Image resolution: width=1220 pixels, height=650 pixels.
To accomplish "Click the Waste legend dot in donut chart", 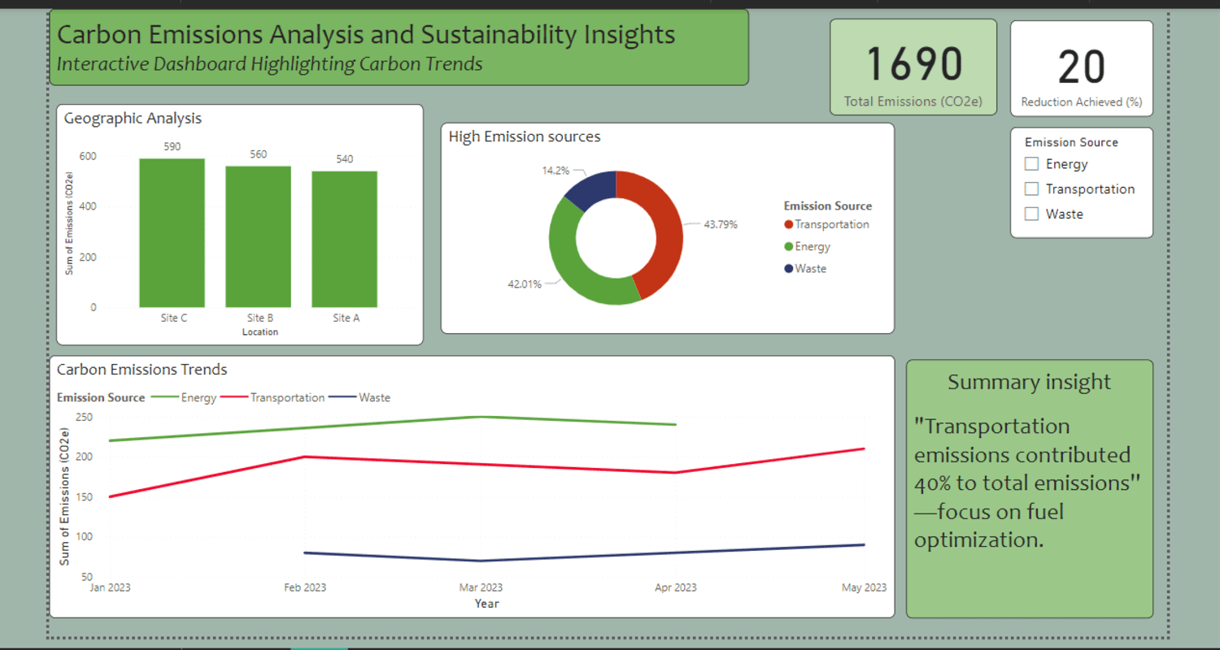I will pyautogui.click(x=789, y=269).
